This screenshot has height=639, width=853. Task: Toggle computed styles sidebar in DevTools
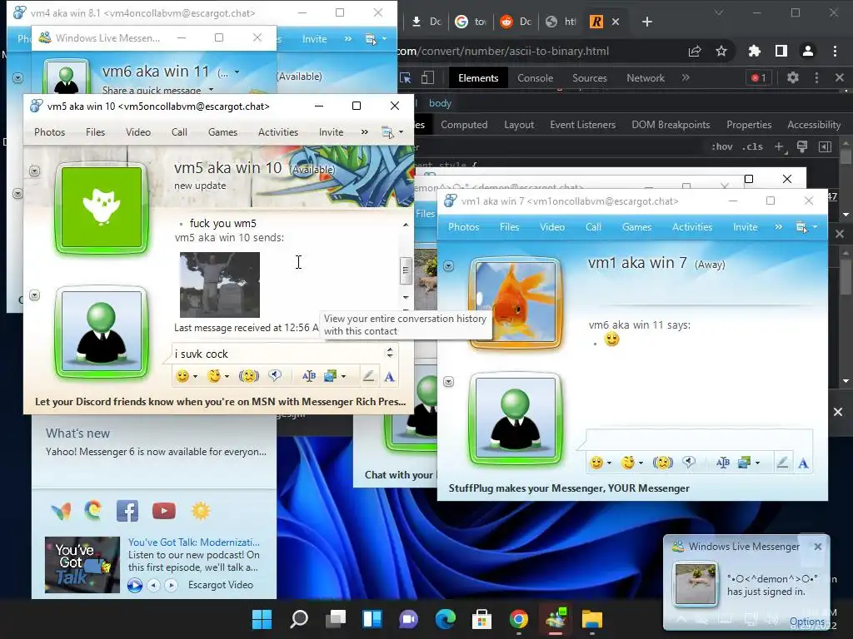[x=826, y=146]
